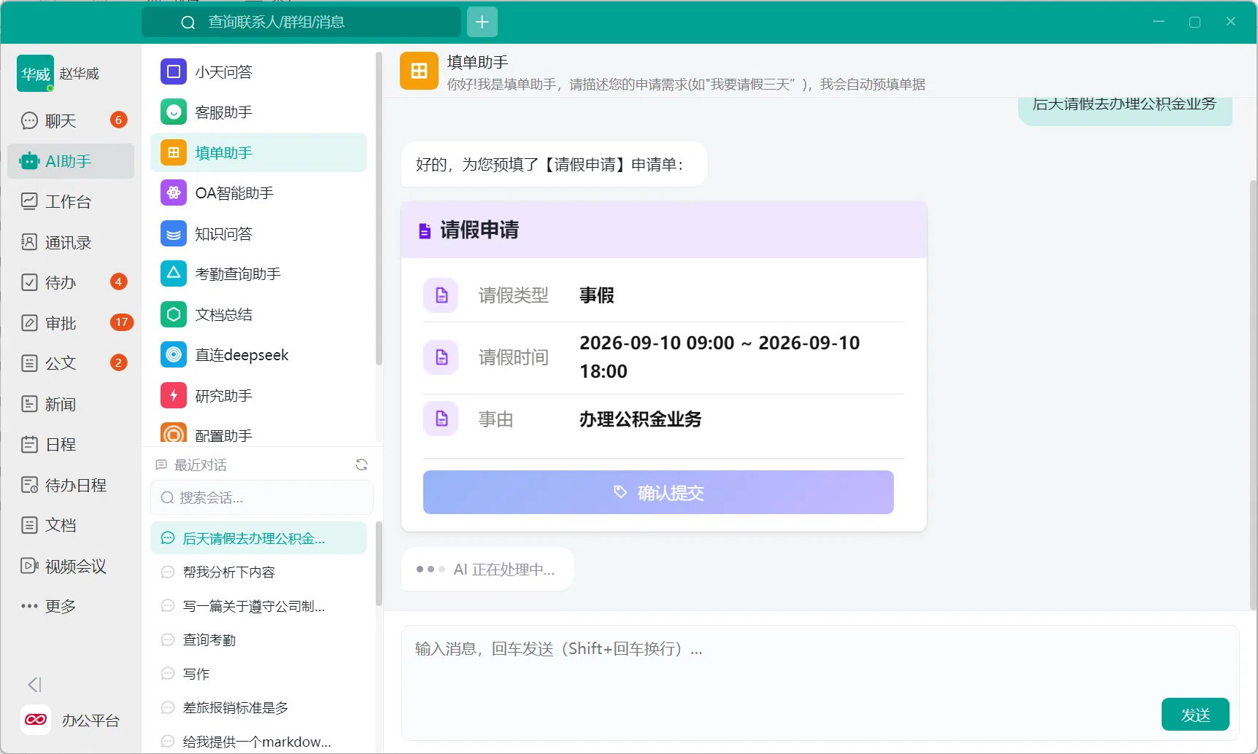The width and height of the screenshot is (1258, 754).
Task: Click the 搜索会话 search field
Action: (x=261, y=497)
